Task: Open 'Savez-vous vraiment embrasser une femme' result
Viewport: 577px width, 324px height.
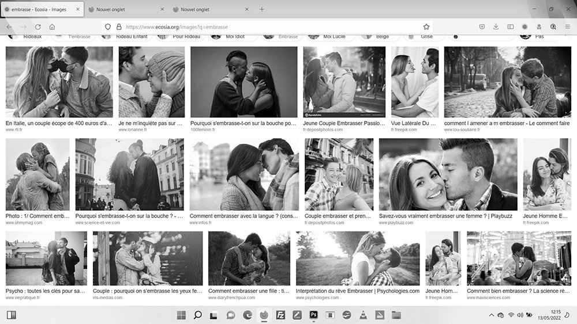Action: [x=445, y=216]
